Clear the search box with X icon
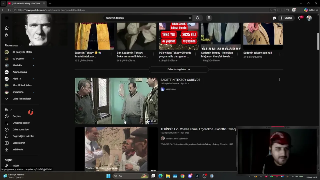 click(x=189, y=18)
